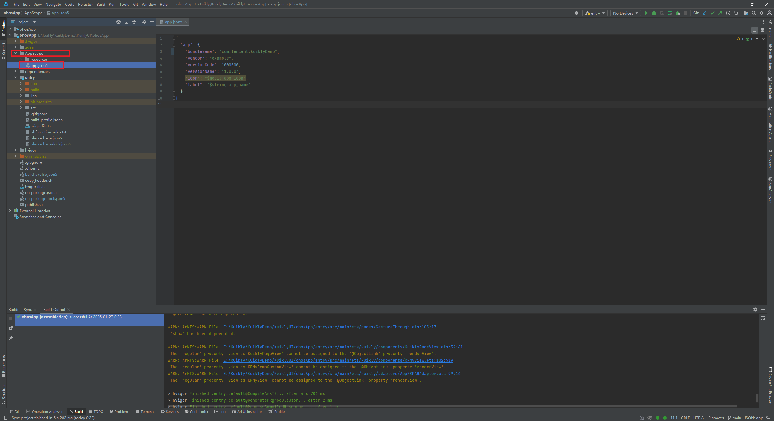The height and width of the screenshot is (421, 774).
Task: Open Git history clock icon
Action: pyautogui.click(x=728, y=13)
